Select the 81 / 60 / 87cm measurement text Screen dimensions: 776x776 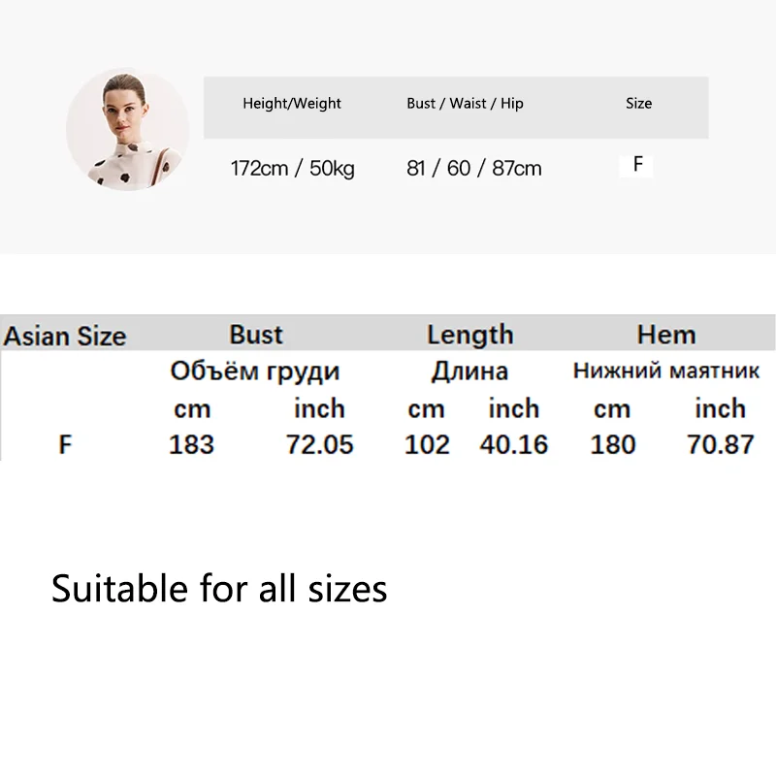(473, 169)
